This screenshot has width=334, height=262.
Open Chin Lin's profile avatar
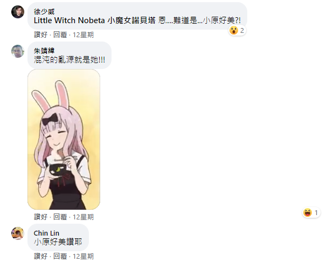18,233
